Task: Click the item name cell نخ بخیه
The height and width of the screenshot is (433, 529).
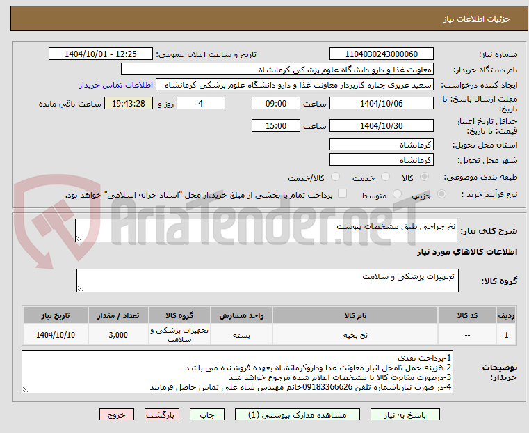Action: [355, 335]
